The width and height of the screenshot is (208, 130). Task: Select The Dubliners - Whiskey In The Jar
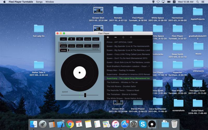pos(128,82)
